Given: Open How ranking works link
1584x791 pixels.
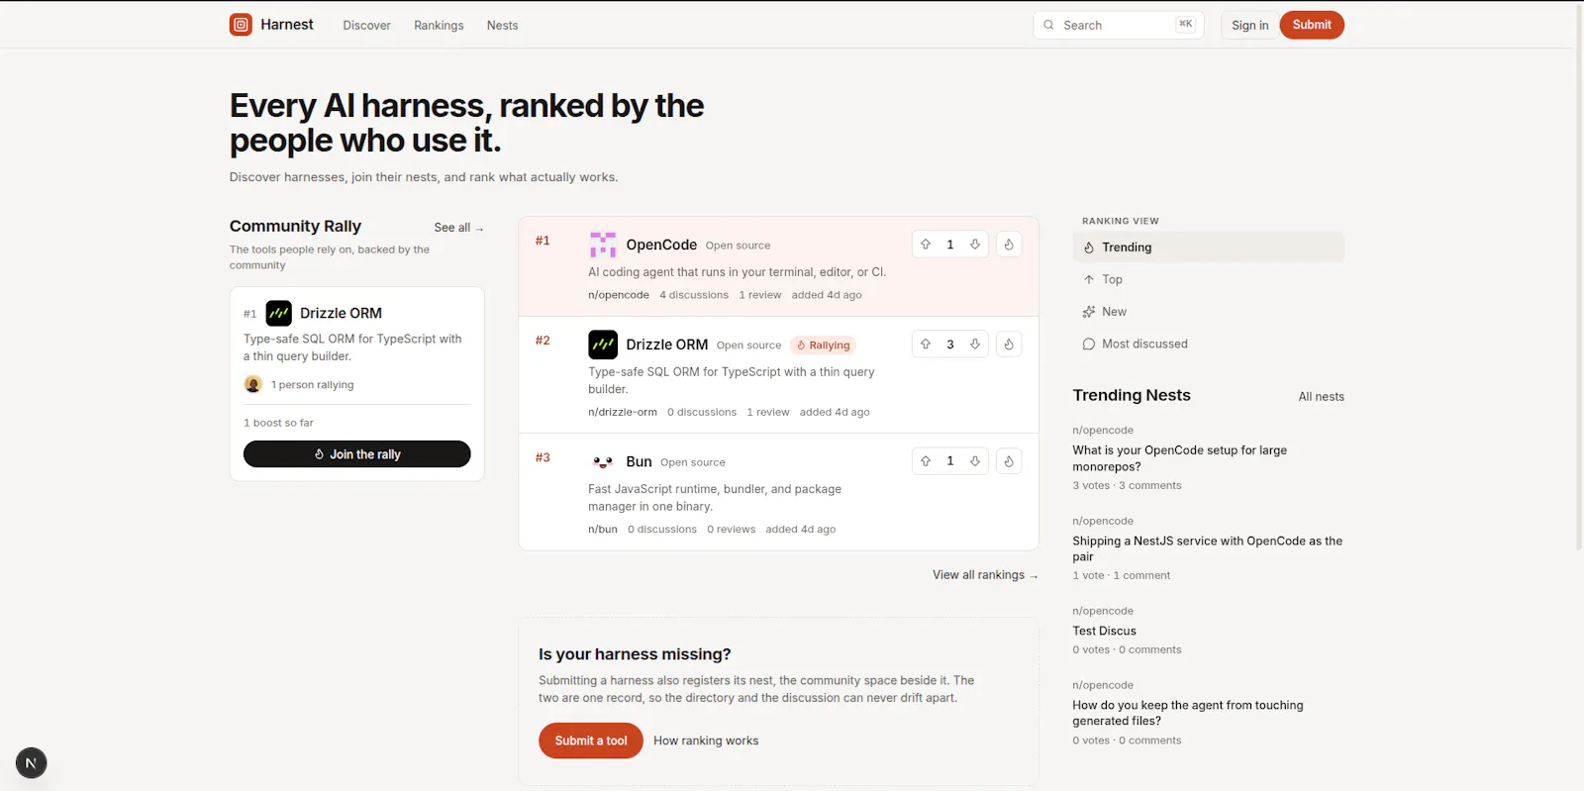Looking at the screenshot, I should coord(706,741).
